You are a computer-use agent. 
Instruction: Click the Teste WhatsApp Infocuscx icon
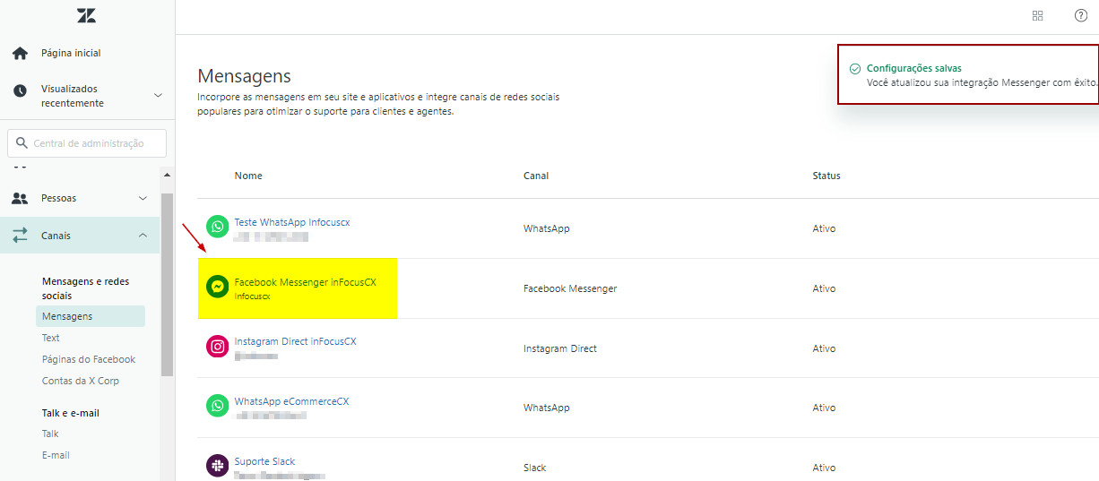(x=217, y=227)
